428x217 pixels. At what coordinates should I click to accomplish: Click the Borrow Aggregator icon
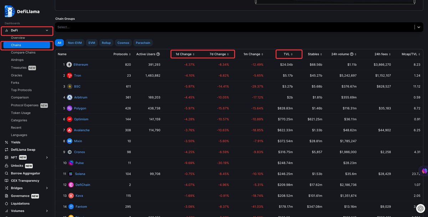pos(6,173)
